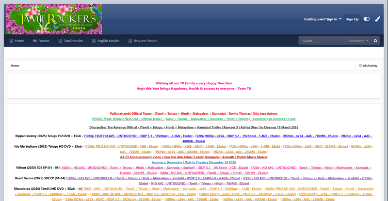Open the Existing user Sign In dropdown
Viewport: 388px width, 201px height.
click(x=323, y=19)
